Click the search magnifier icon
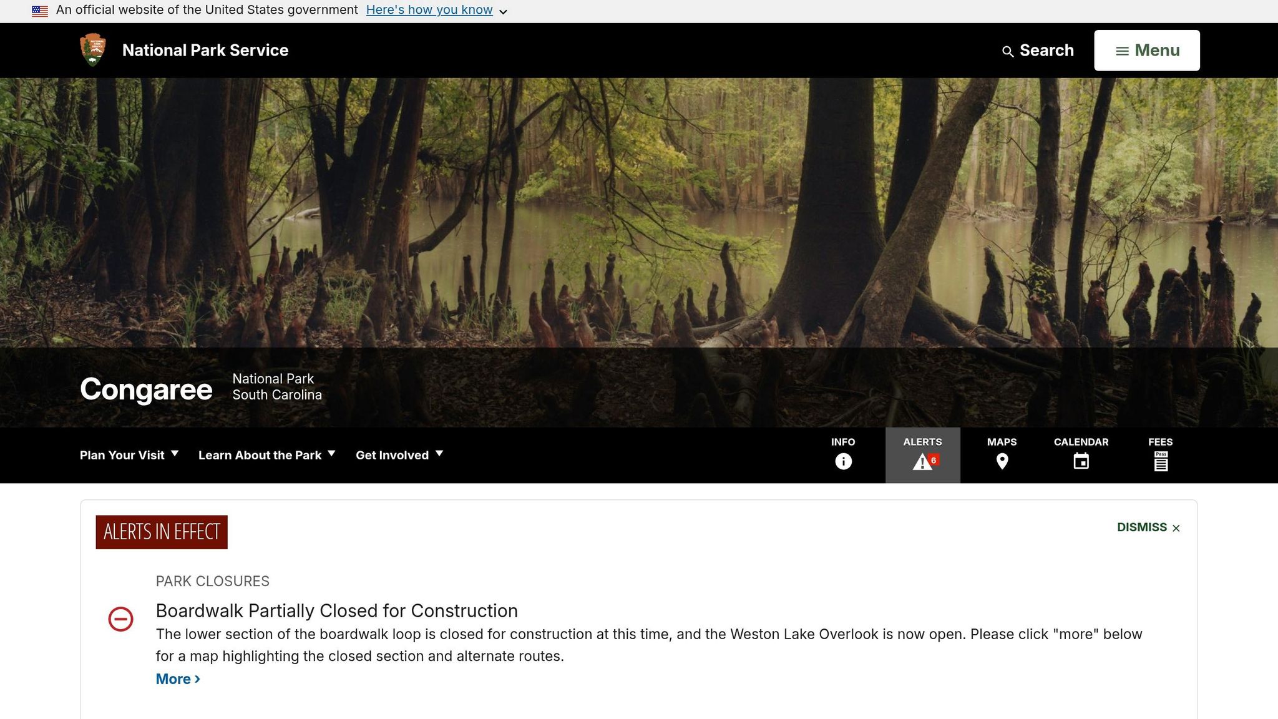 tap(1007, 51)
